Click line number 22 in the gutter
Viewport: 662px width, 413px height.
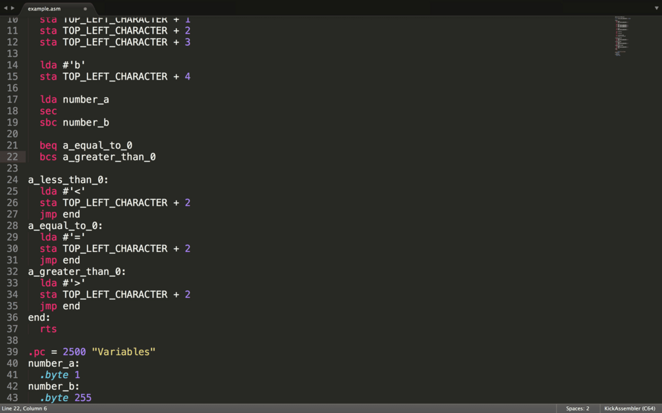tap(13, 157)
